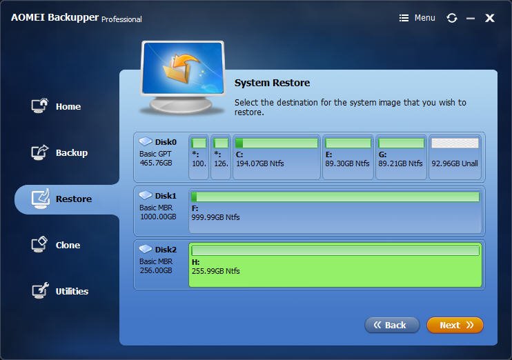The height and width of the screenshot is (360, 512).
Task: Click the first 100MB hidden partition
Action: 199,157
